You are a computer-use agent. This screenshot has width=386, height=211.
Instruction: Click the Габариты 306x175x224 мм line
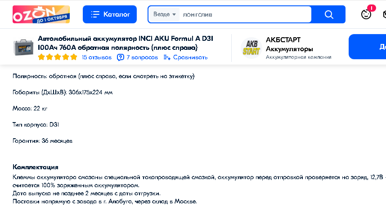[x=63, y=92]
